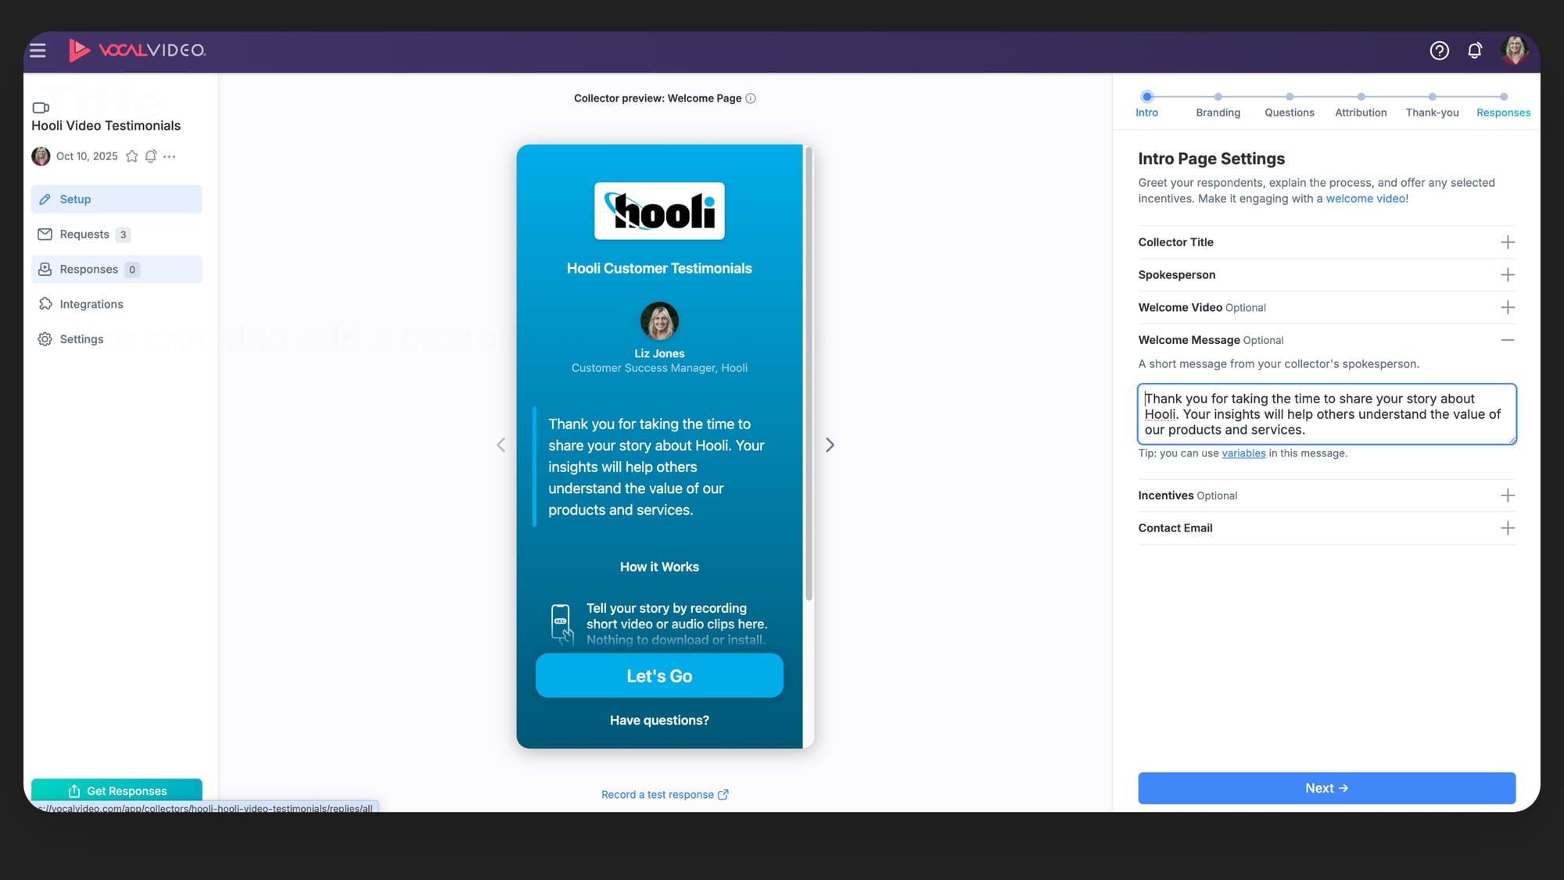Click the help question mark icon
Viewport: 1564px width, 880px height.
1439,51
